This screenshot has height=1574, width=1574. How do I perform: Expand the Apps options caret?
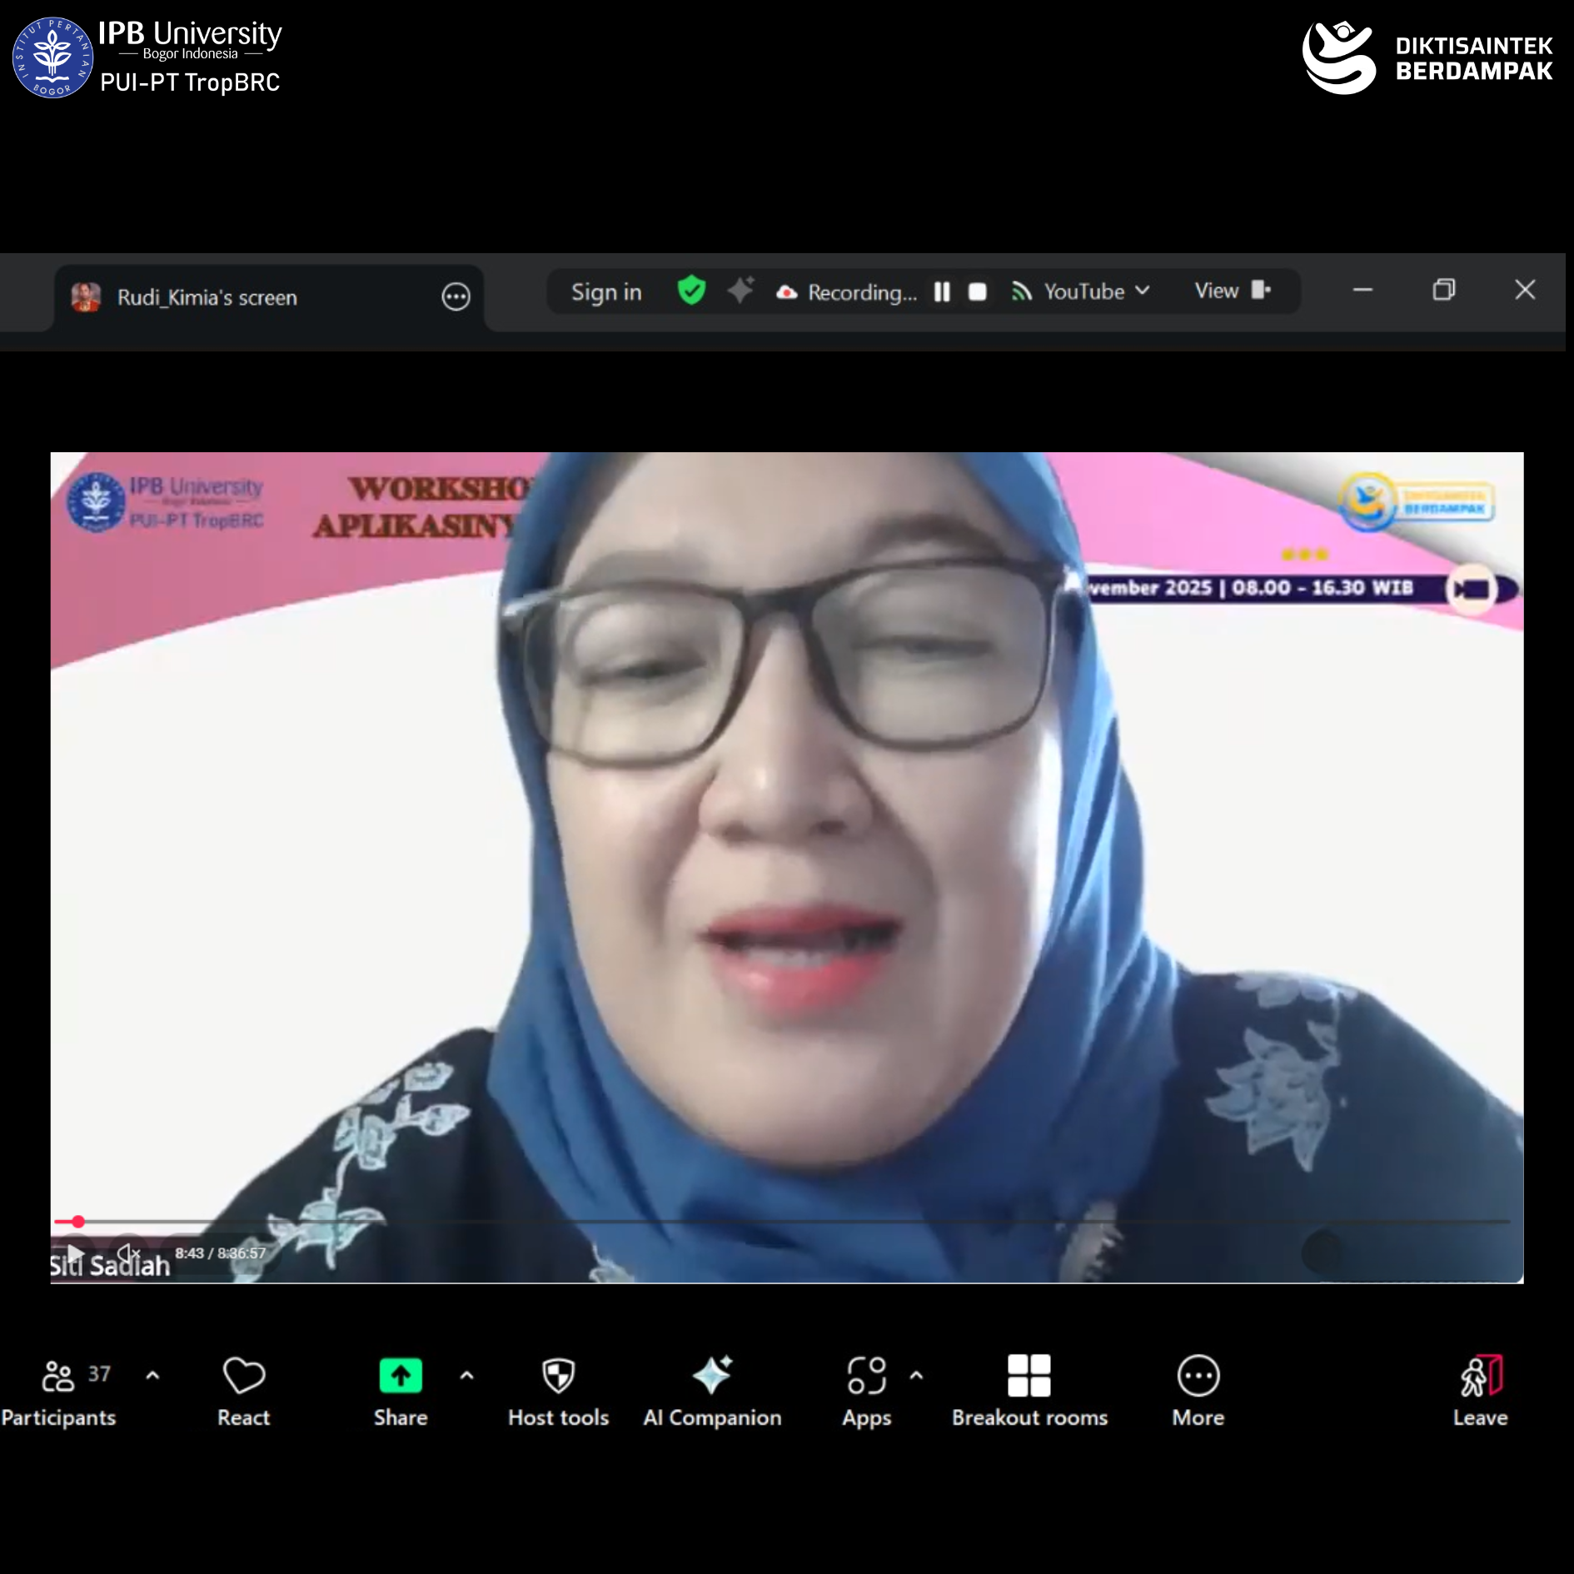coord(916,1376)
